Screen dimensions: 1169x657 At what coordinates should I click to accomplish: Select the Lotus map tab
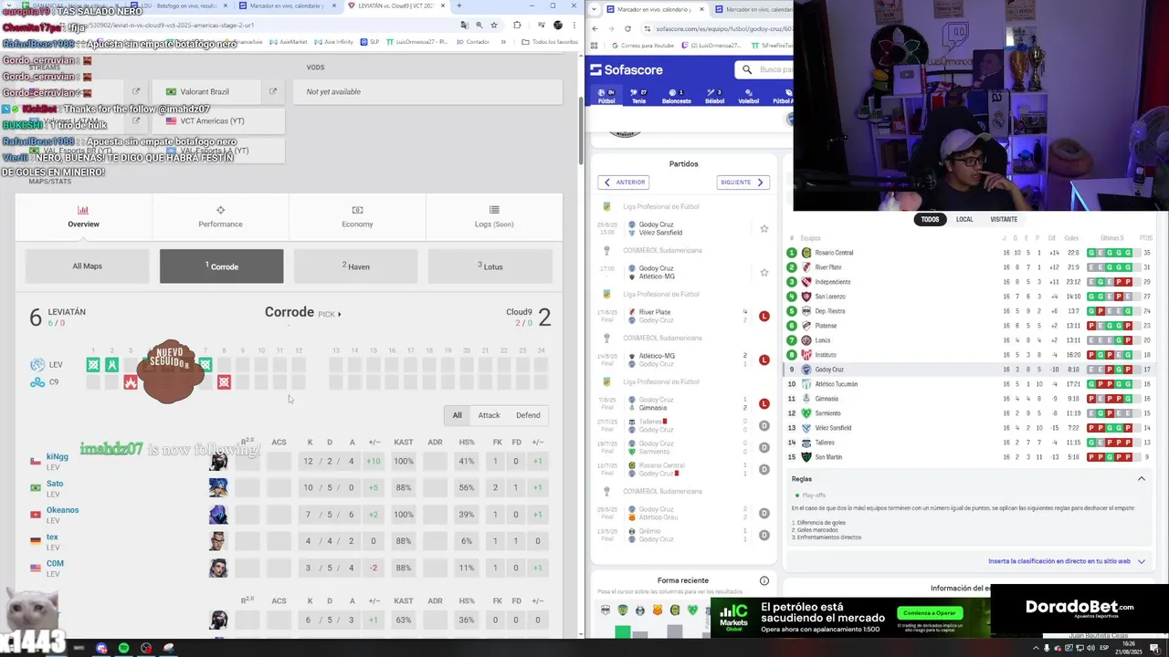[490, 266]
